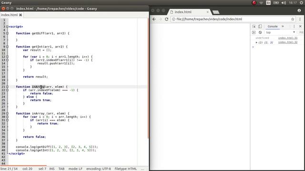This screenshot has height=171, width=305.
Task: Bookmark the page with the star icon
Action: pyautogui.click(x=293, y=19)
